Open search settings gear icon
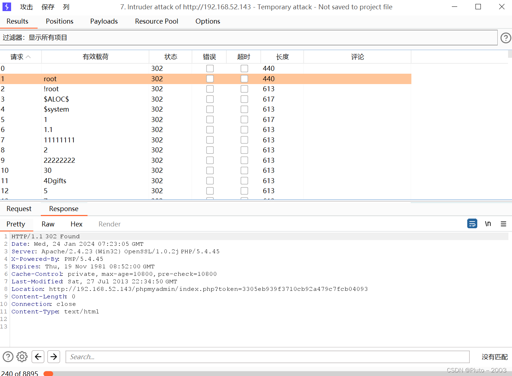The width and height of the screenshot is (512, 376). (22, 357)
